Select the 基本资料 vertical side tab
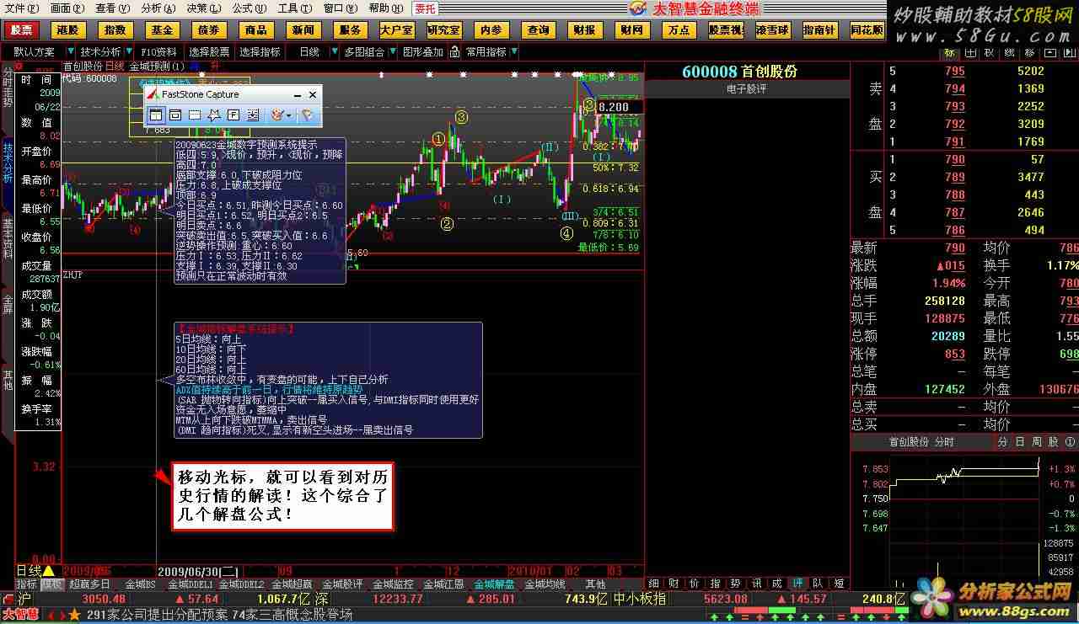 point(8,238)
